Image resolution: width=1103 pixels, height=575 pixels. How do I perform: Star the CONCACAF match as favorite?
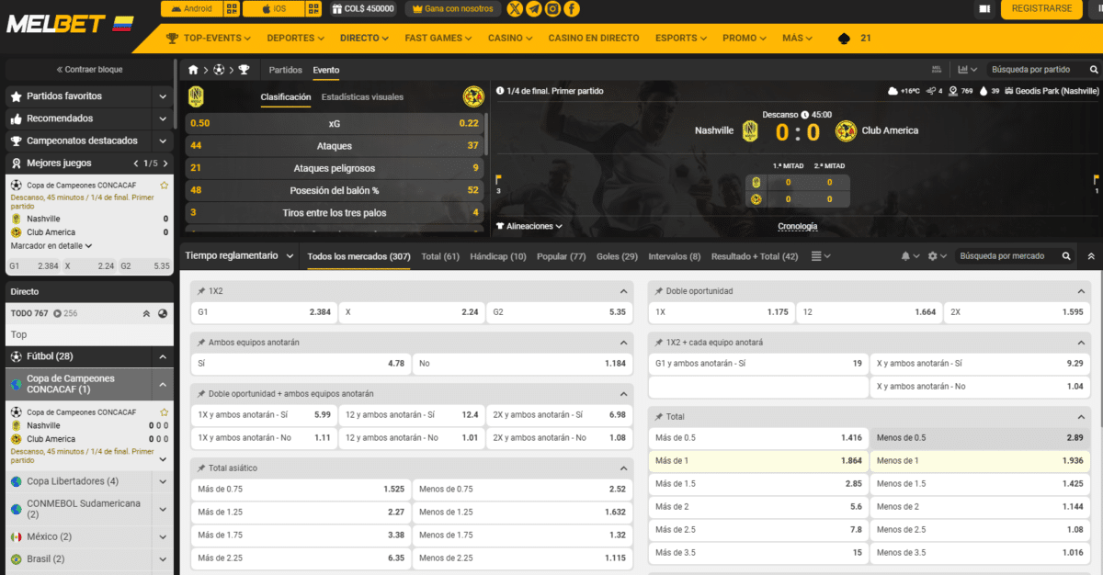(164, 185)
